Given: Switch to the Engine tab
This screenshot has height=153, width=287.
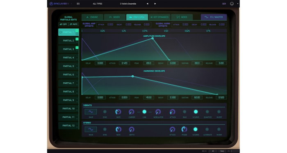Looking at the screenshot, I should [92, 17].
